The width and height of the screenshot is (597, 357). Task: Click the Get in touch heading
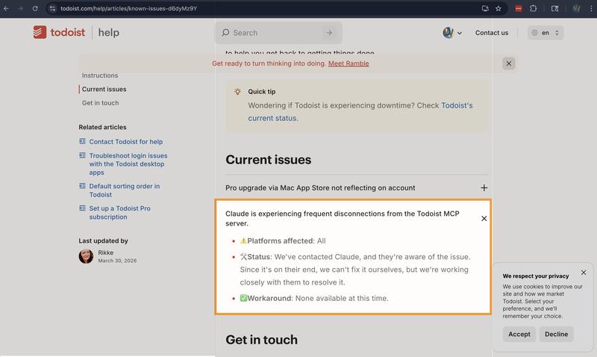pyautogui.click(x=262, y=340)
